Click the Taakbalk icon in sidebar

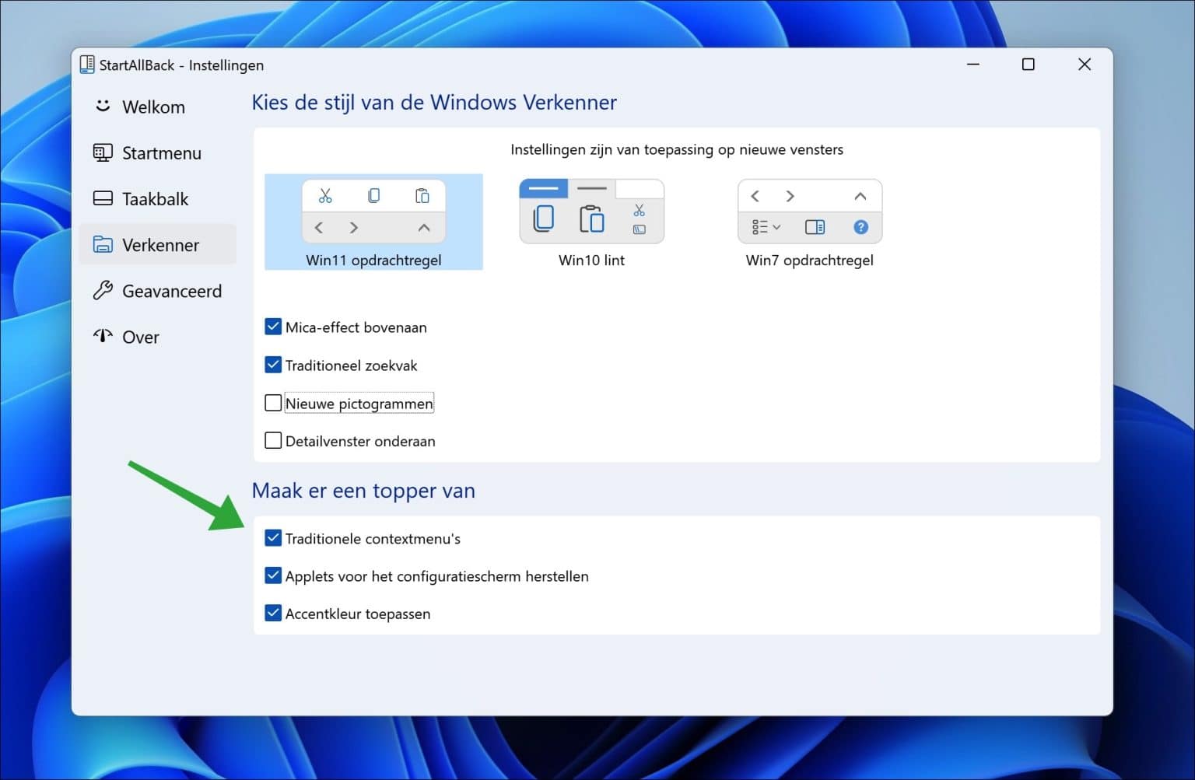click(x=103, y=198)
